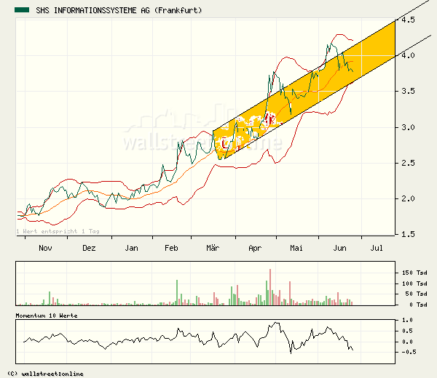
Task: Click the 4.0 price axis label
Action: click(x=409, y=55)
